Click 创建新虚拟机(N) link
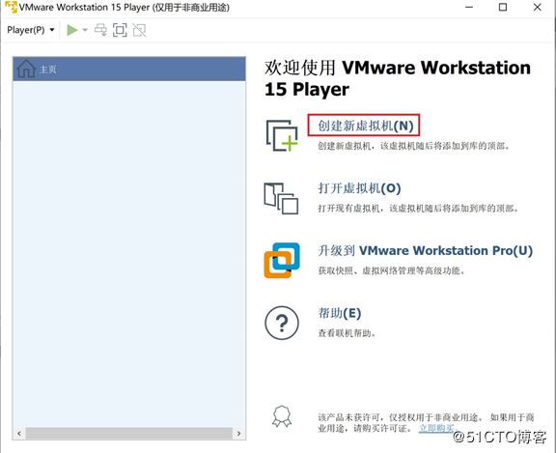This screenshot has width=556, height=453. [x=366, y=126]
